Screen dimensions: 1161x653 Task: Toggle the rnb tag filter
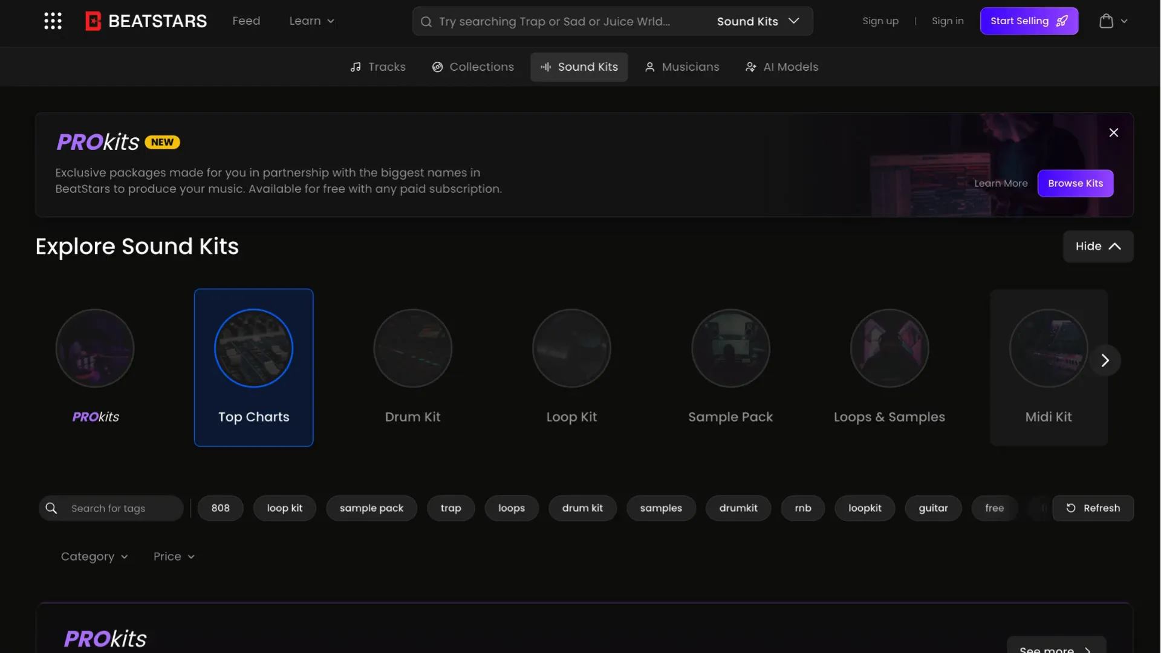click(803, 508)
